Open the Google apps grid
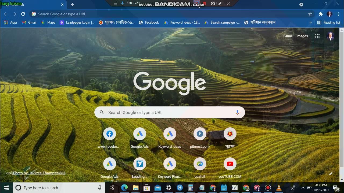Image resolution: width=344 pixels, height=193 pixels. 317,36
